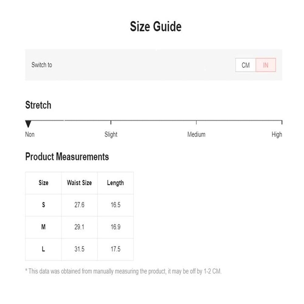Click the Length column header

pyautogui.click(x=116, y=183)
